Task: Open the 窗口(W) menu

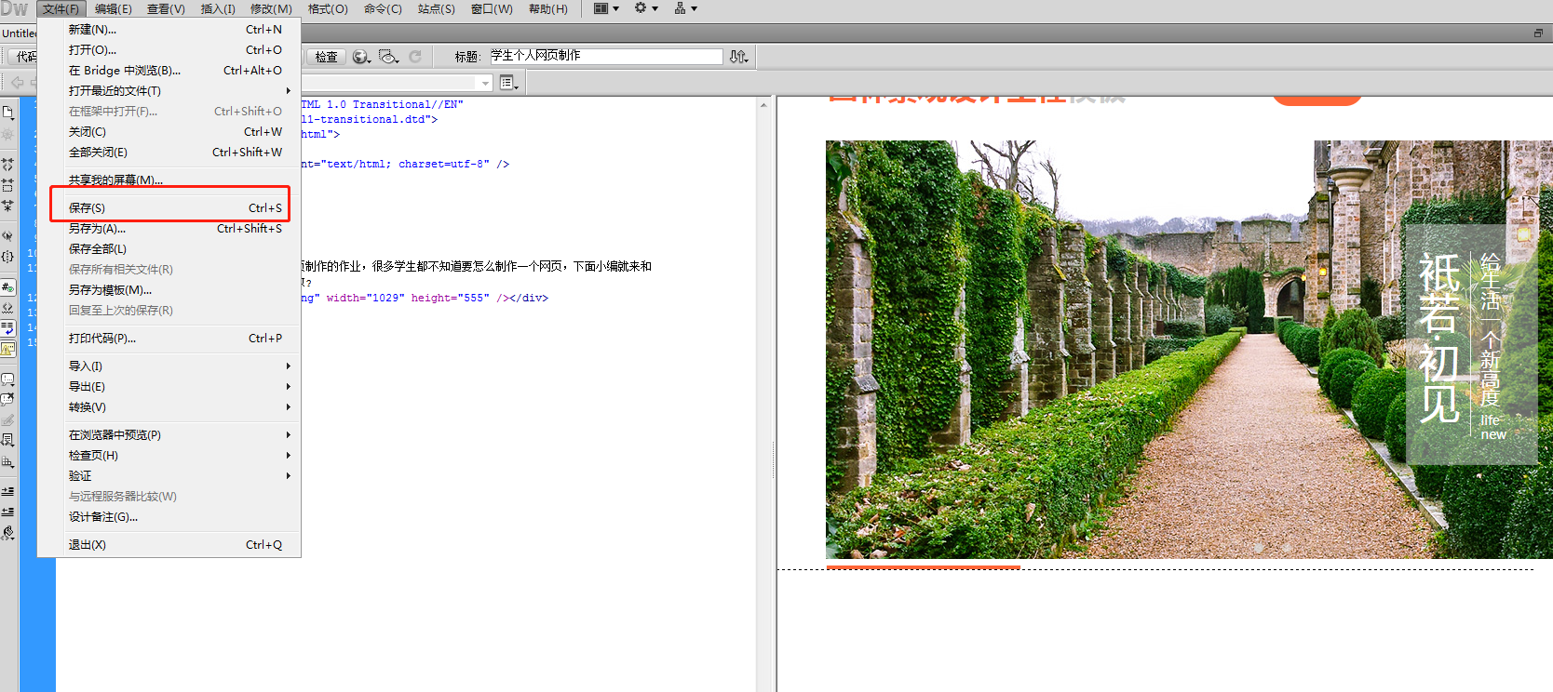Action: click(492, 8)
